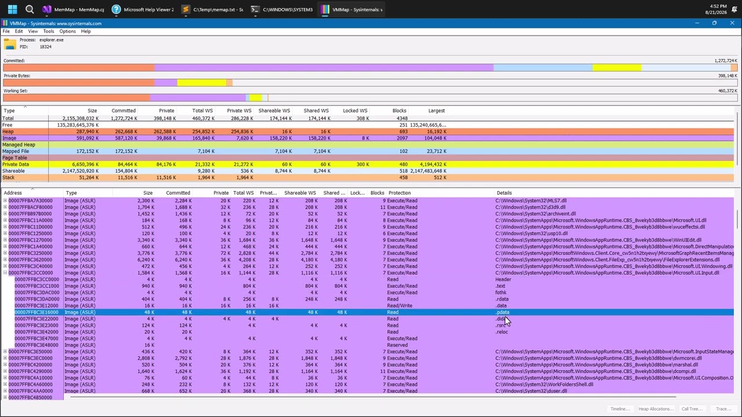Click the Working Set color bar
Screen dimensions: 742x417
(370, 98)
